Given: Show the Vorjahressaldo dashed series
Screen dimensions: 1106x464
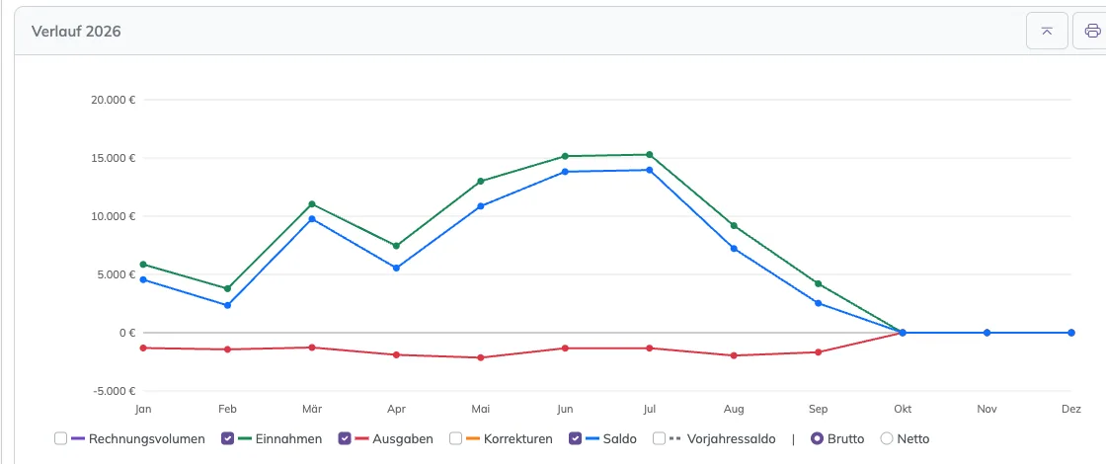Looking at the screenshot, I should 659,438.
